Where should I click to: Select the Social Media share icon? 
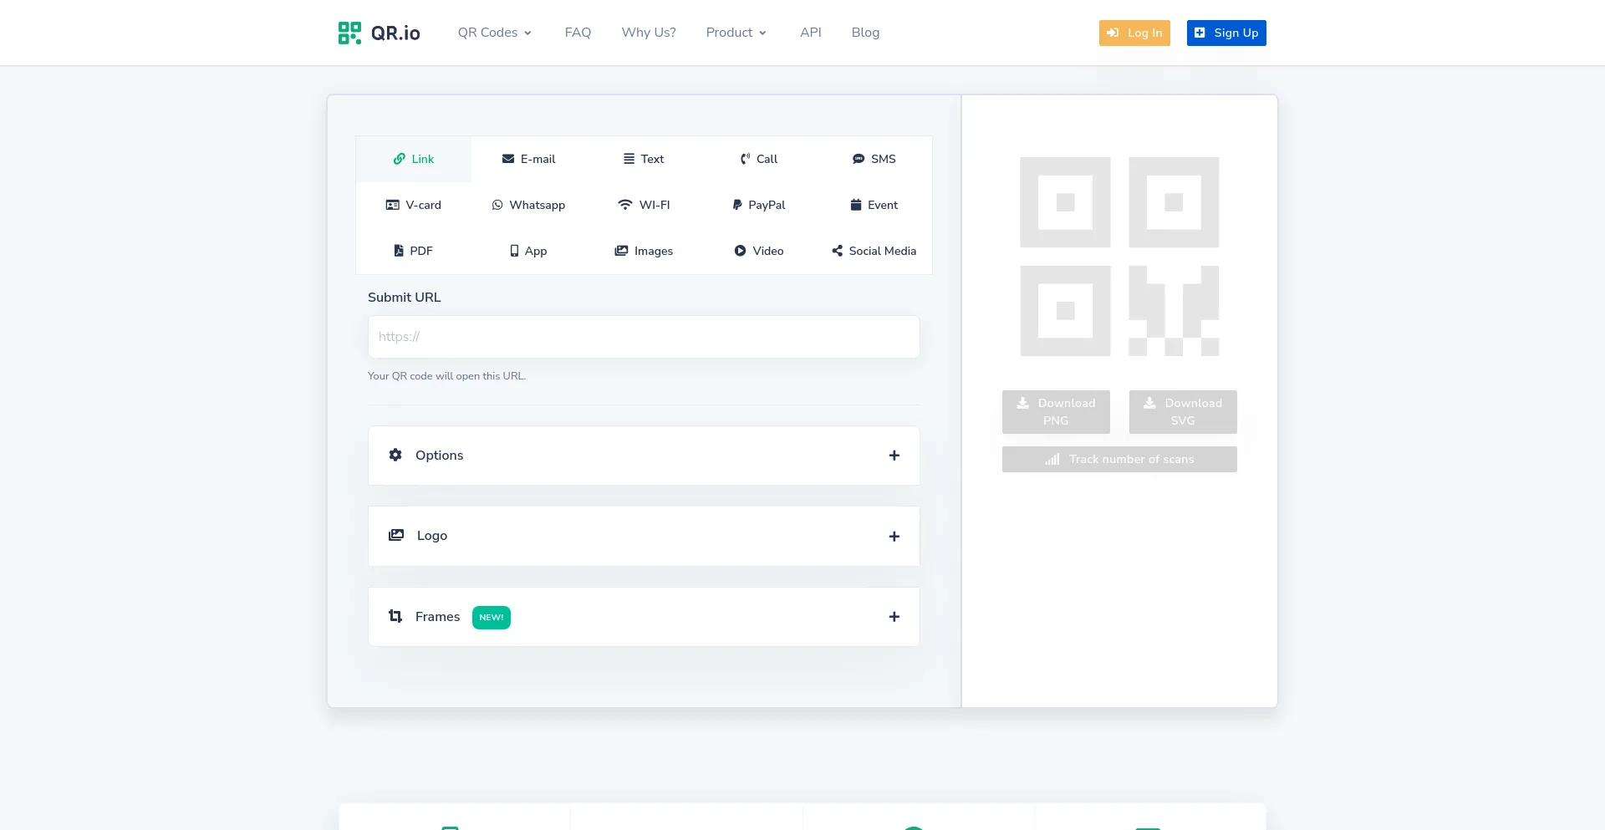837,251
